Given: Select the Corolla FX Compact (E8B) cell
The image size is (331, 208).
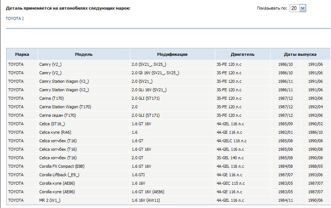Looking at the screenshot, I should 61,166.
